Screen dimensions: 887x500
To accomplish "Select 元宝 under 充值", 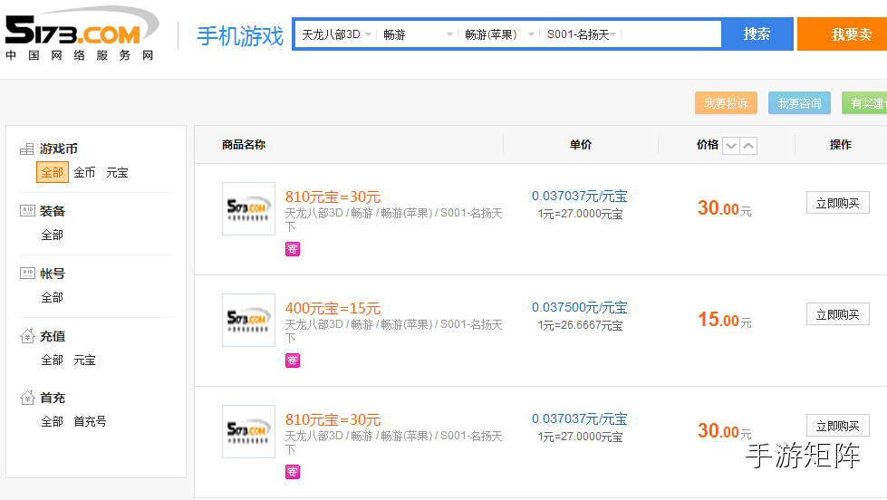I will pos(85,361).
